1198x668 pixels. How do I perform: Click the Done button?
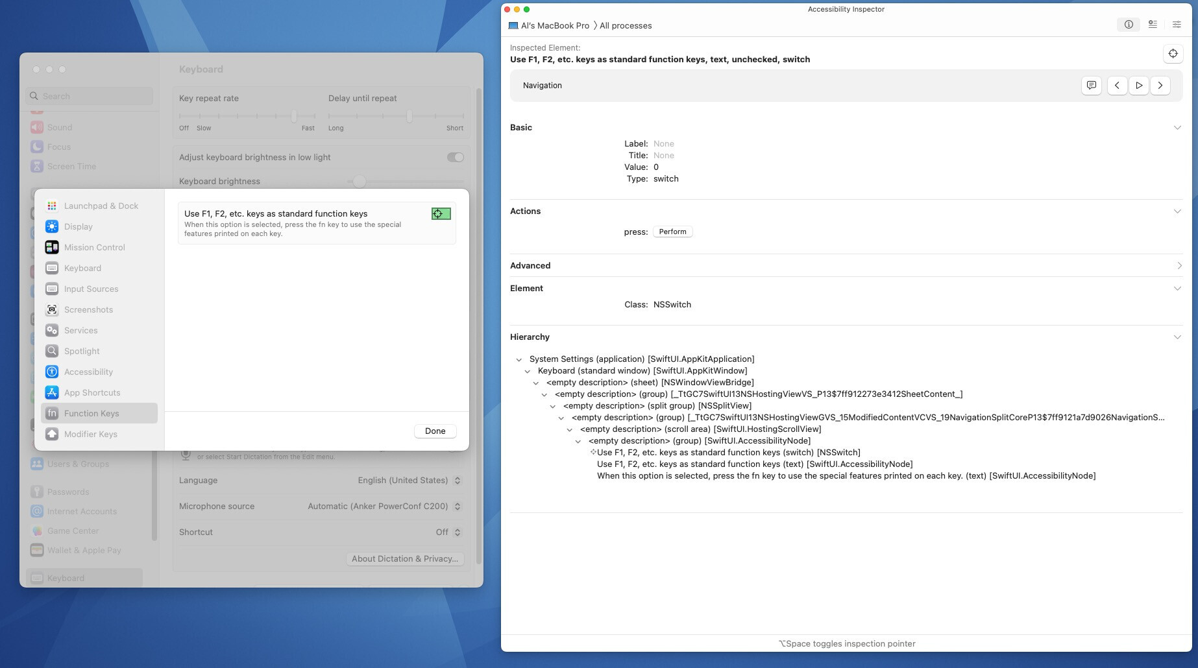(434, 431)
